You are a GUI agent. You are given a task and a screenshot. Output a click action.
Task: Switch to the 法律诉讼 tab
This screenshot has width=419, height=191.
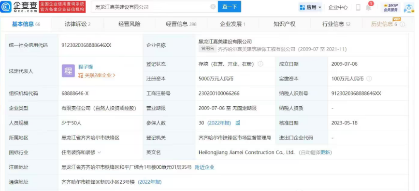click(x=77, y=24)
